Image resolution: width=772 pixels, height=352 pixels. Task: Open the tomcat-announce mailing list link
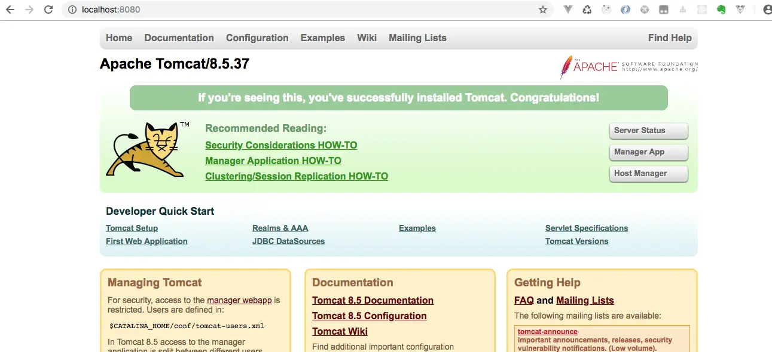coord(548,332)
